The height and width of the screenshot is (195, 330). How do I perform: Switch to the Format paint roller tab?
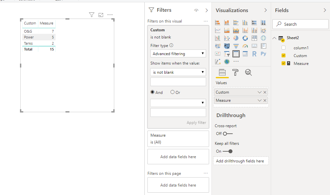coord(235,72)
